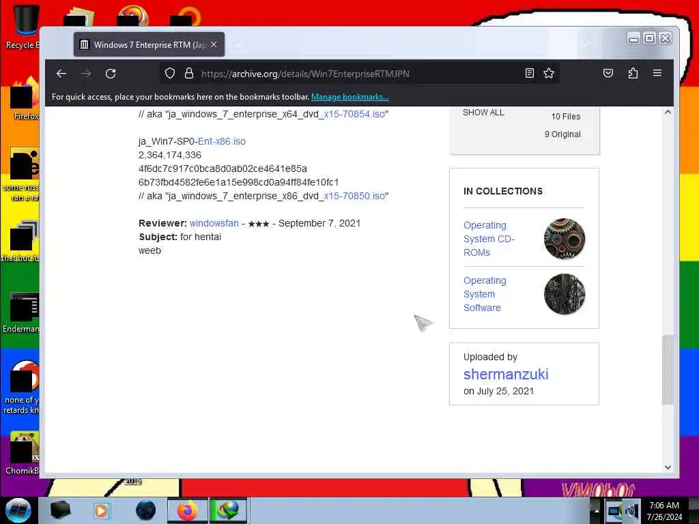
Task: Open the Windows Start orb
Action: [18, 510]
